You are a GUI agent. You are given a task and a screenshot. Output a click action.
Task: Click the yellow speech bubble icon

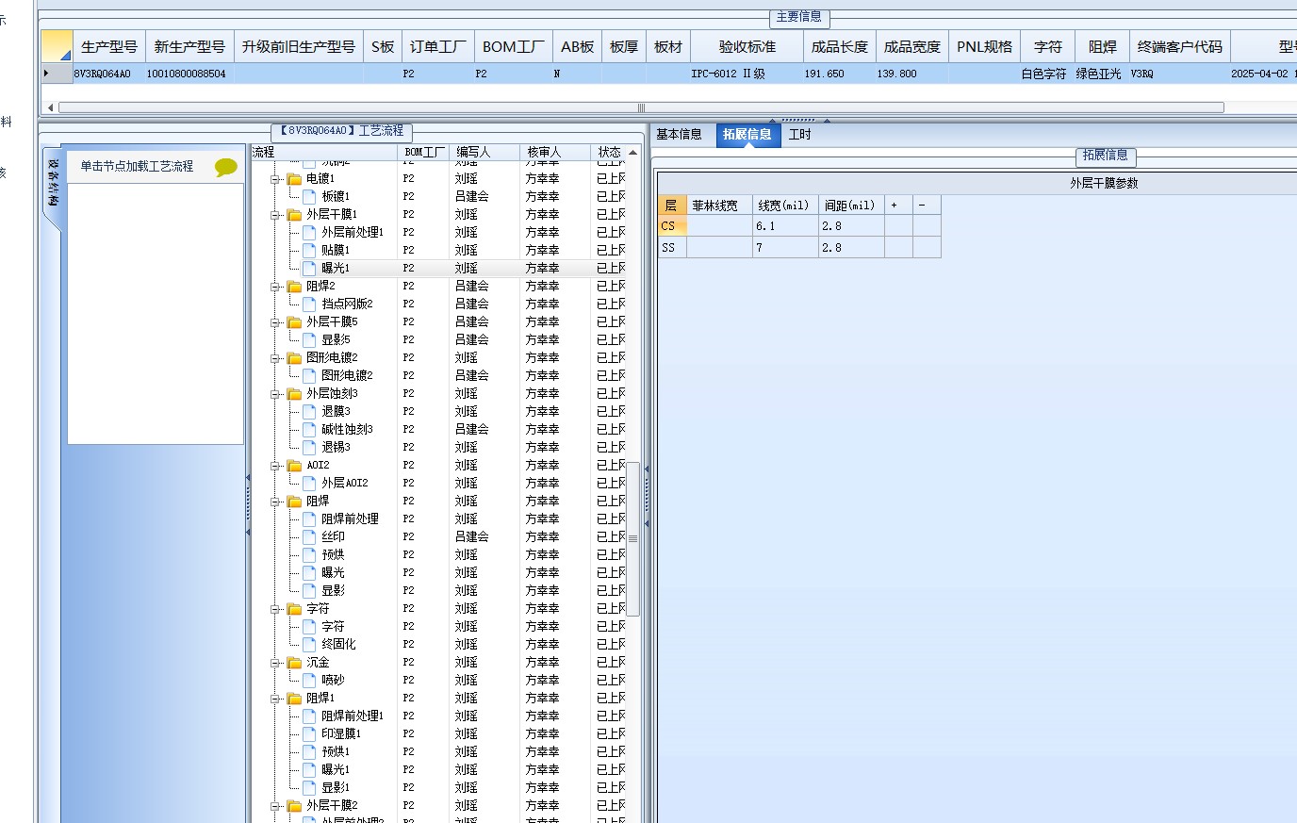[225, 168]
